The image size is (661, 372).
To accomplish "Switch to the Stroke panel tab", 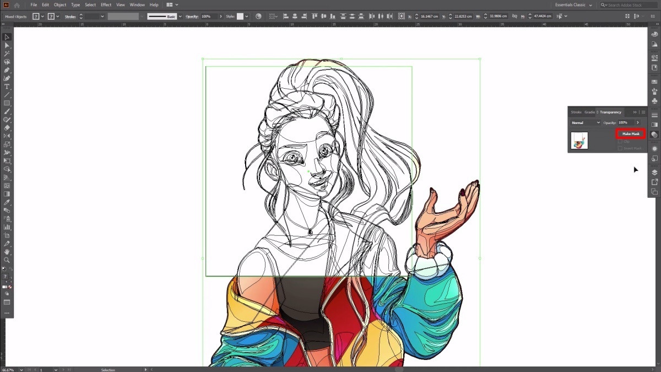I will click(576, 112).
